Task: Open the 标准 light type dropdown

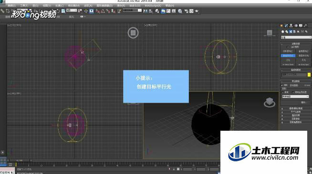Action: [296, 37]
